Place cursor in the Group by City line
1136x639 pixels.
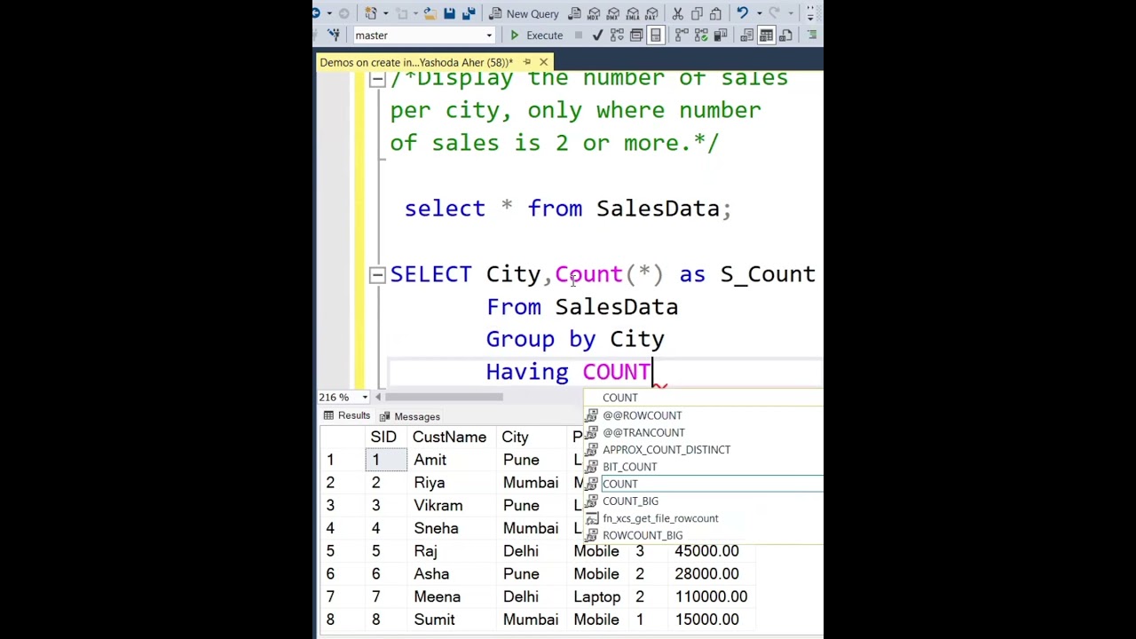575,339
